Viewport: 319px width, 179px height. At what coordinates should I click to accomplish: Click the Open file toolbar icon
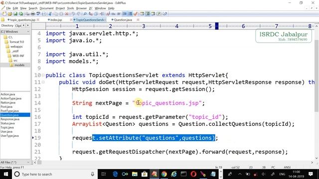tap(10, 14)
